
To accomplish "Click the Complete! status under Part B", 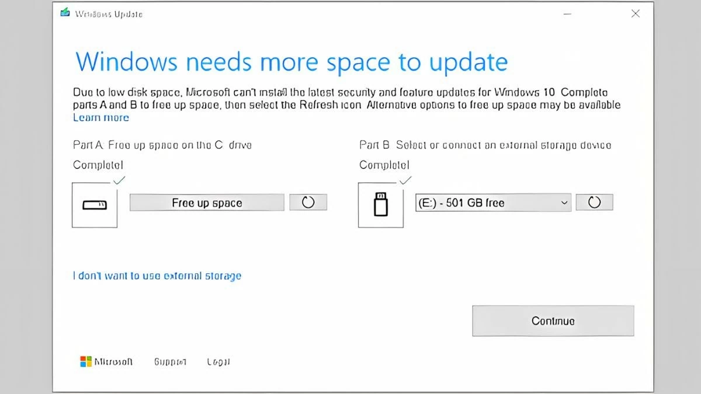I will 383,165.
